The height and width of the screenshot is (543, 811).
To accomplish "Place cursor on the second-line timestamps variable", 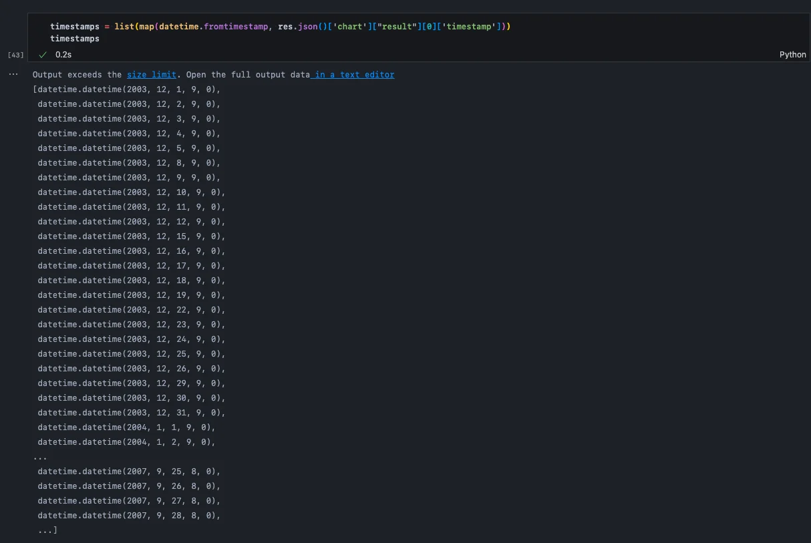I will [x=74, y=39].
